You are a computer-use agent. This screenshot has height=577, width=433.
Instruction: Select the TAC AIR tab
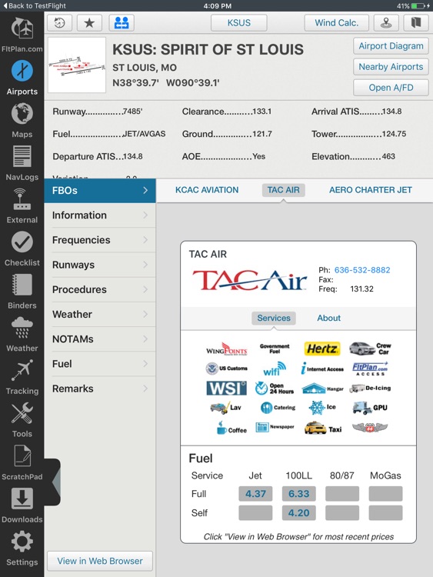pyautogui.click(x=283, y=190)
